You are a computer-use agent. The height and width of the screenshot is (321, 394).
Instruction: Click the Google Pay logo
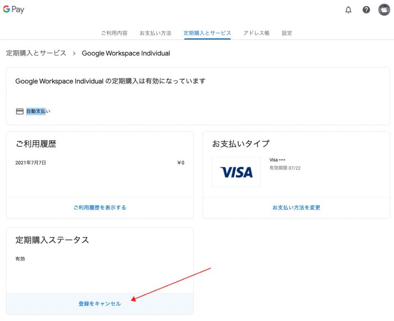click(x=13, y=10)
